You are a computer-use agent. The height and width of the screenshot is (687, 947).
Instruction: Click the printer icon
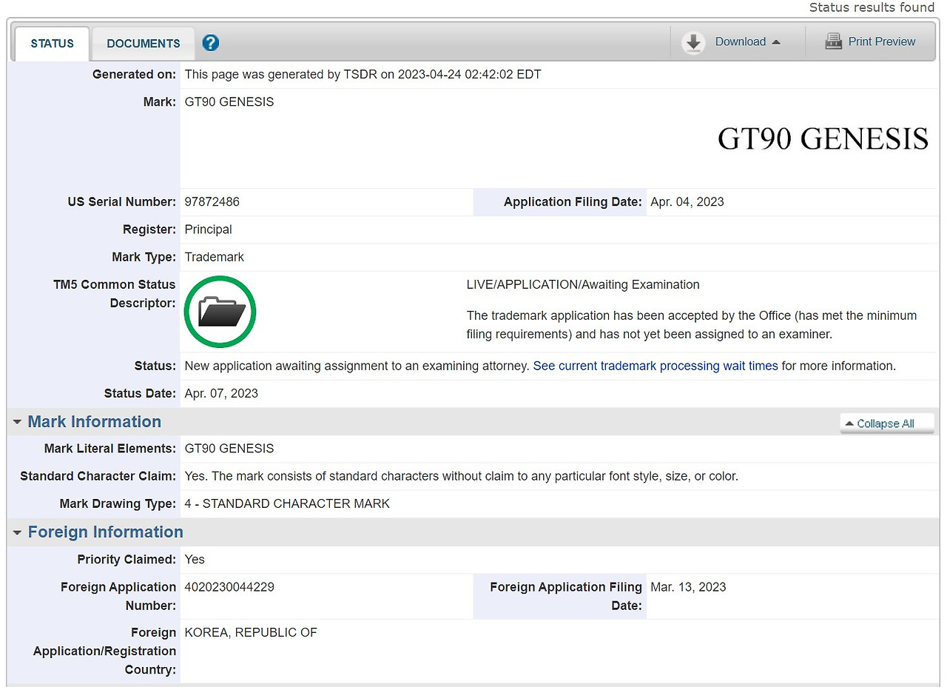pos(834,41)
